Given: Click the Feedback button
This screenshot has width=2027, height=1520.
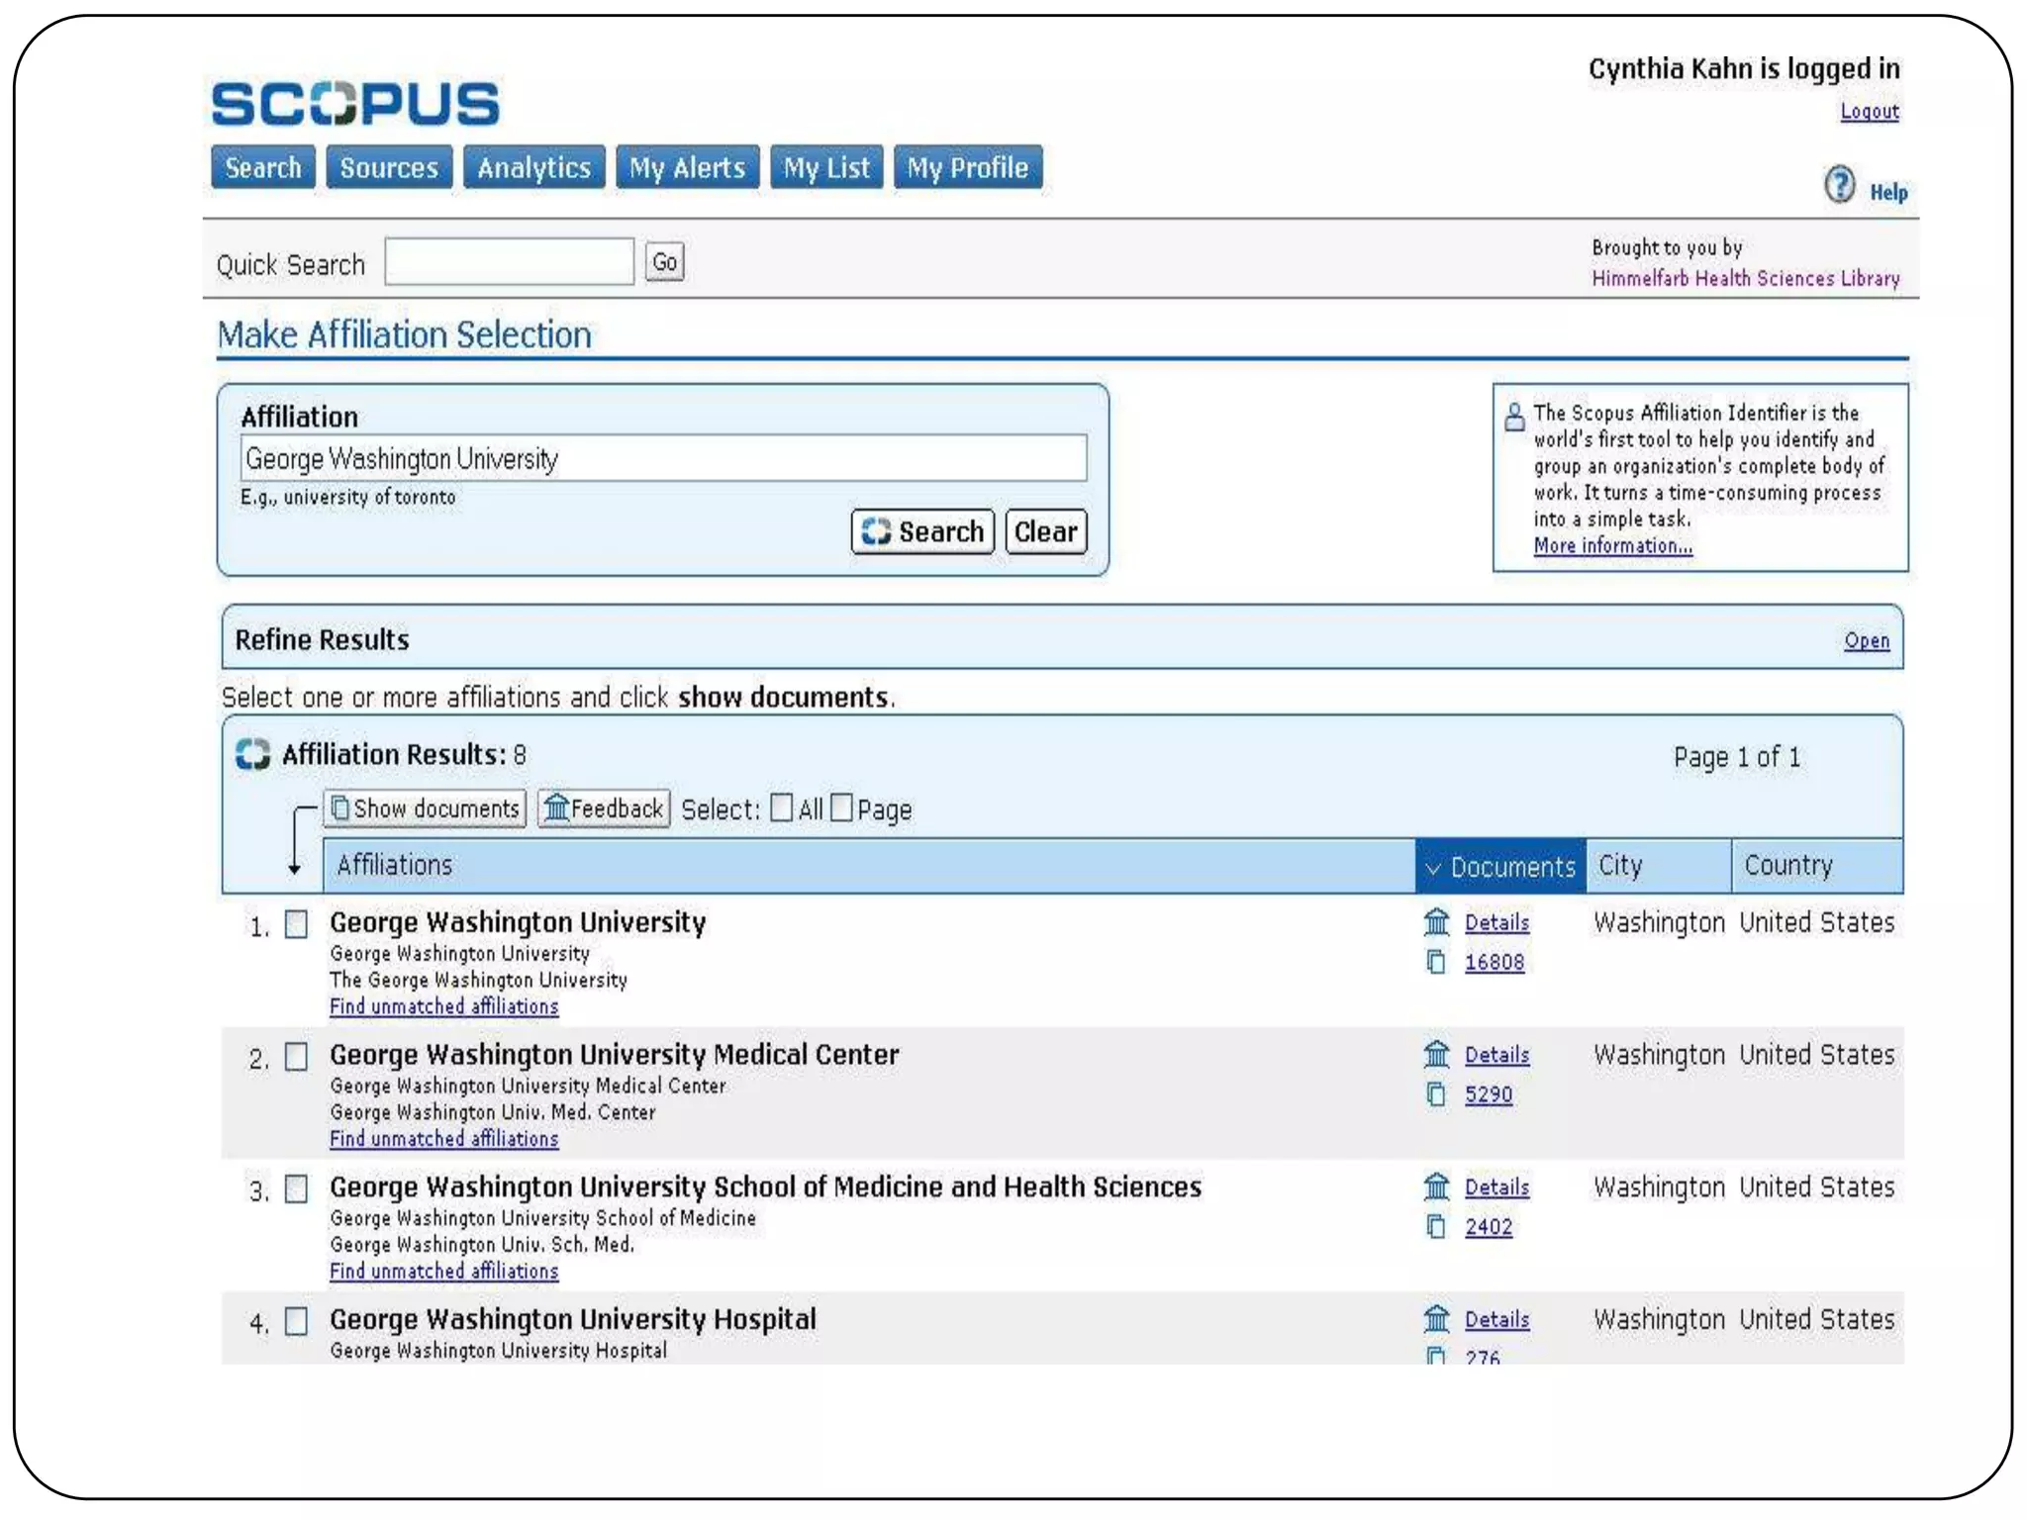Looking at the screenshot, I should (604, 808).
